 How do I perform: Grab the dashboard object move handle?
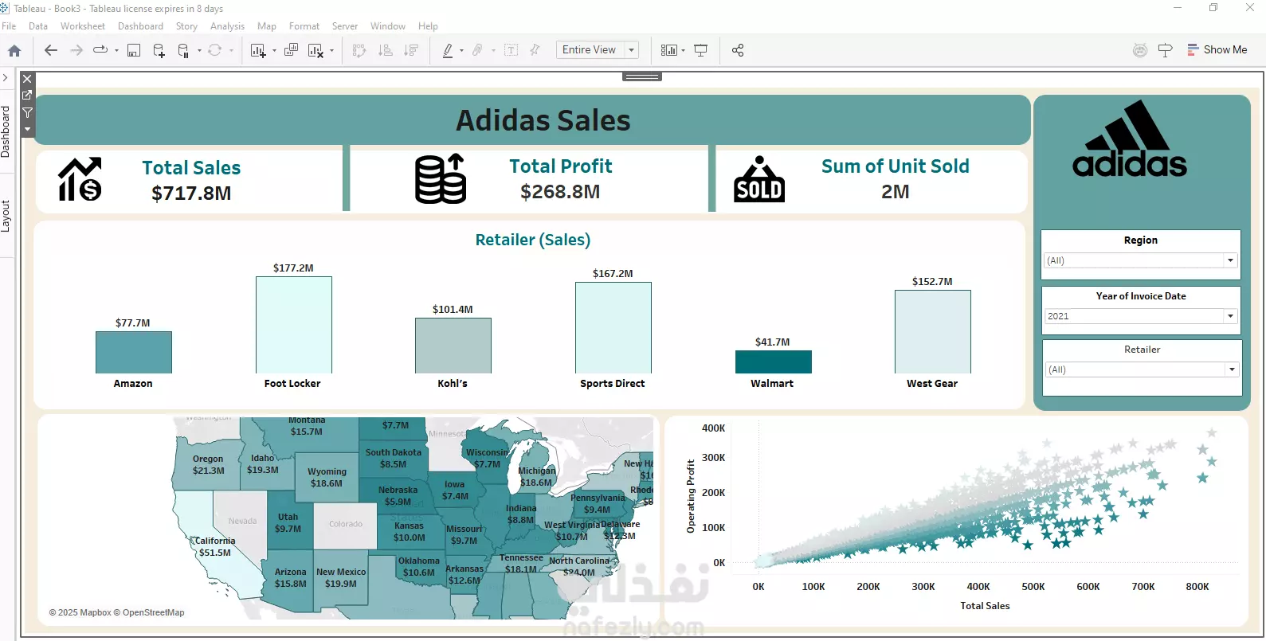click(642, 76)
